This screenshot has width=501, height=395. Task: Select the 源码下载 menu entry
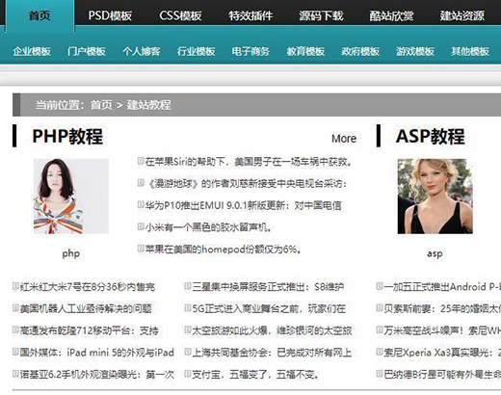[321, 15]
